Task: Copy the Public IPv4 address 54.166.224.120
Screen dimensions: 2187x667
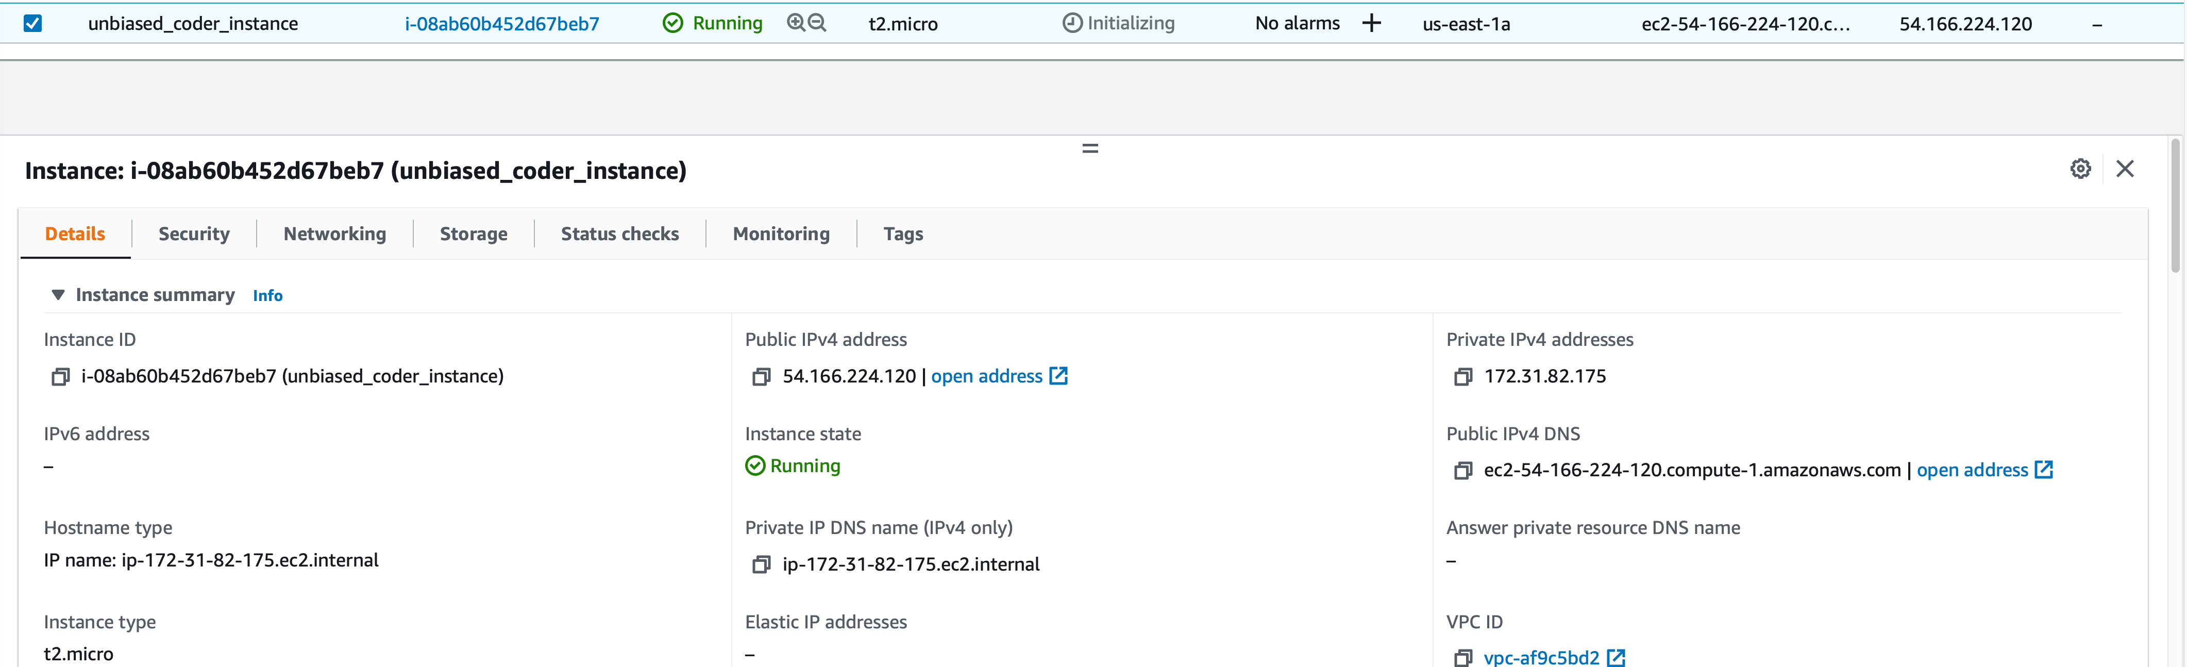Action: point(761,376)
